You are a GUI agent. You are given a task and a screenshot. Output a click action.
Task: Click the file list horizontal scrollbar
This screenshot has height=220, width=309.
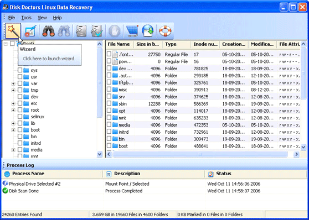(200, 154)
